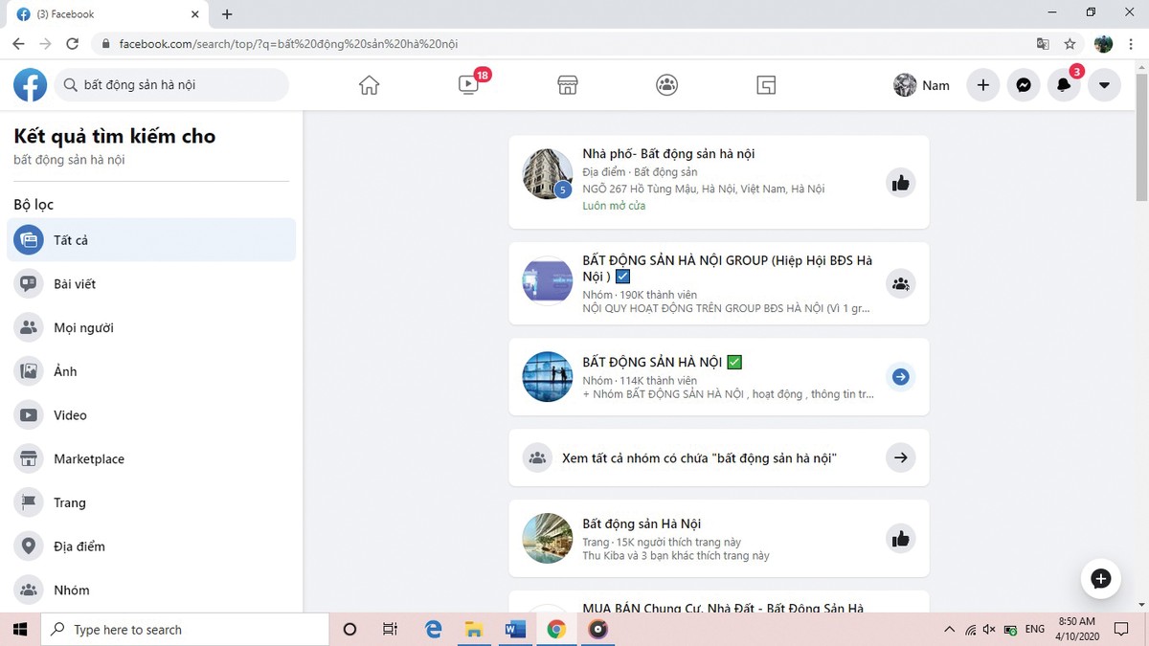The height and width of the screenshot is (646, 1149).
Task: Click the volume muted tray icon
Action: (x=990, y=630)
